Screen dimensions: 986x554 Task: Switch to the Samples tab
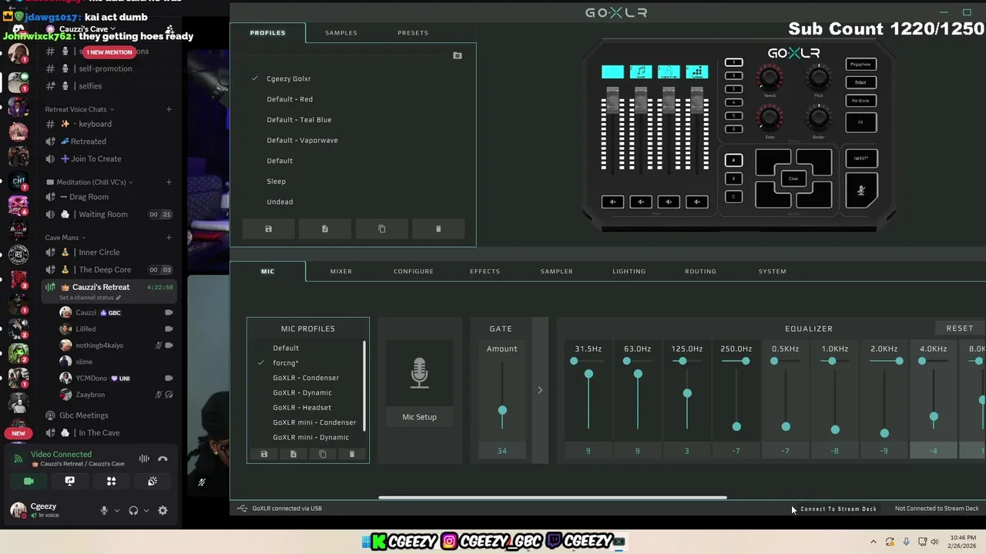pyautogui.click(x=340, y=32)
